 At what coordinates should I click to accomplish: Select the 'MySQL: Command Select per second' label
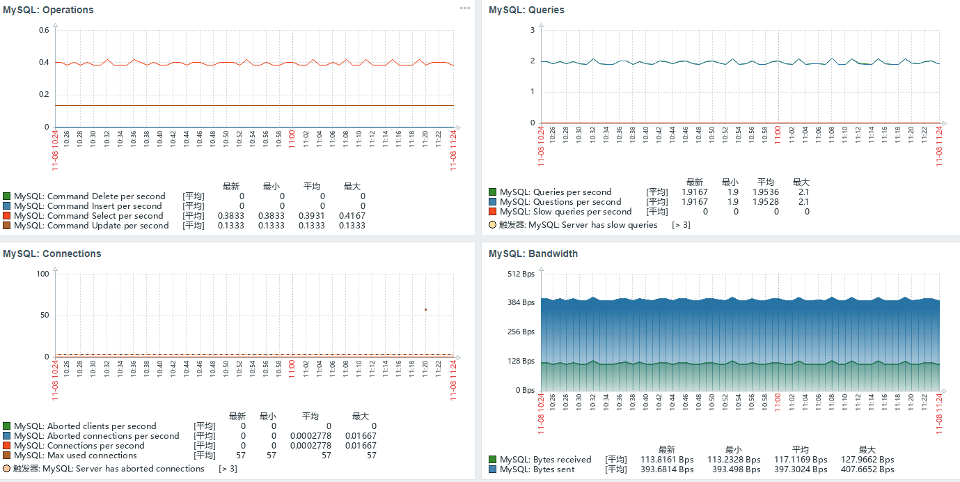88,216
